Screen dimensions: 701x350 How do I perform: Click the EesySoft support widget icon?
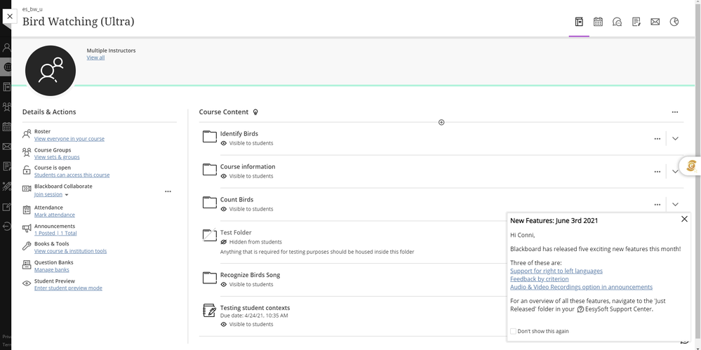pos(691,166)
